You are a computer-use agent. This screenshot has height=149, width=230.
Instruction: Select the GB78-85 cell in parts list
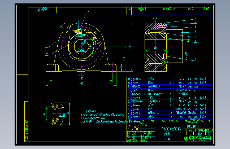pyautogui.click(x=136, y=86)
